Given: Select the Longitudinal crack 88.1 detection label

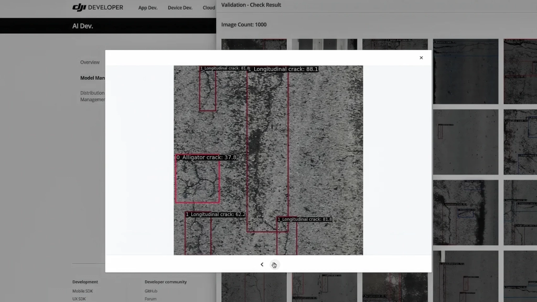Looking at the screenshot, I should tap(284, 69).
